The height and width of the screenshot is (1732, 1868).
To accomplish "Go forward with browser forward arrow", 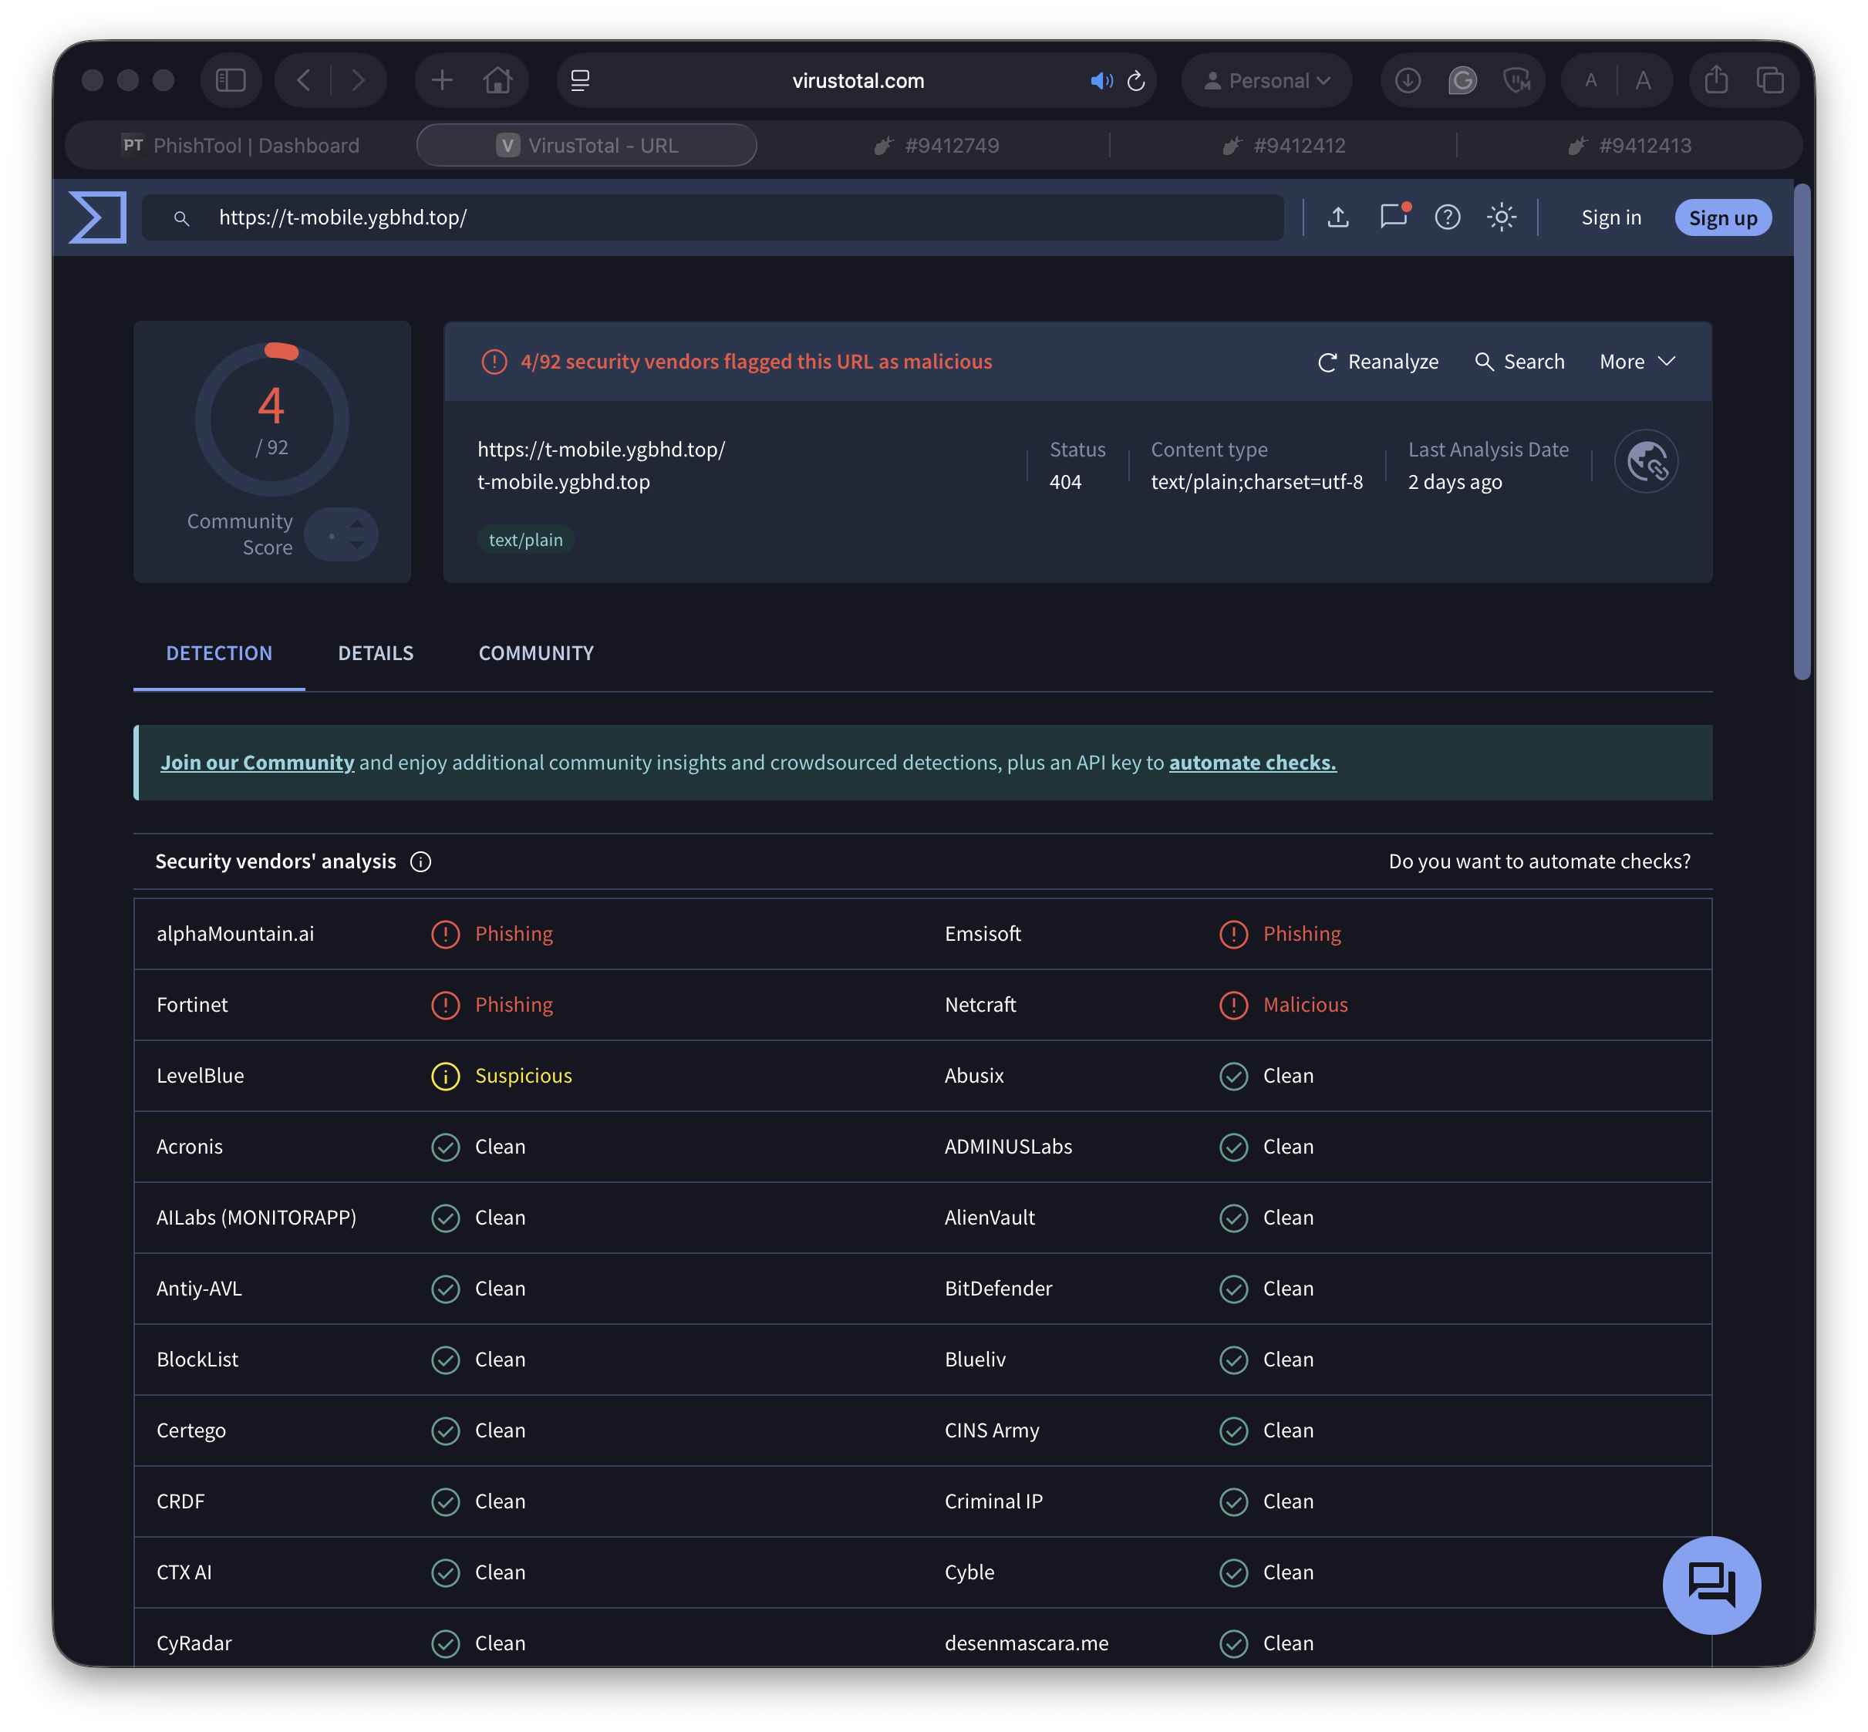I will coord(358,81).
